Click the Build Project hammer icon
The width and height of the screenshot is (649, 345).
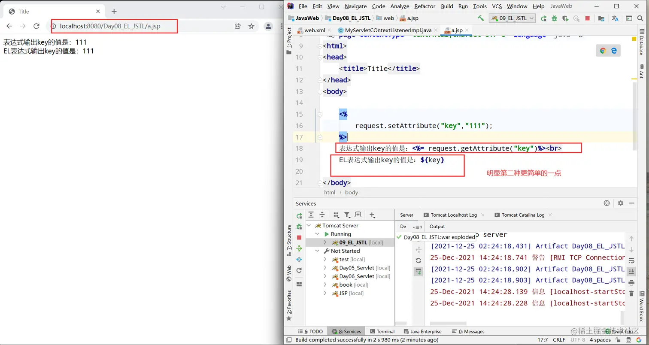pyautogui.click(x=481, y=18)
